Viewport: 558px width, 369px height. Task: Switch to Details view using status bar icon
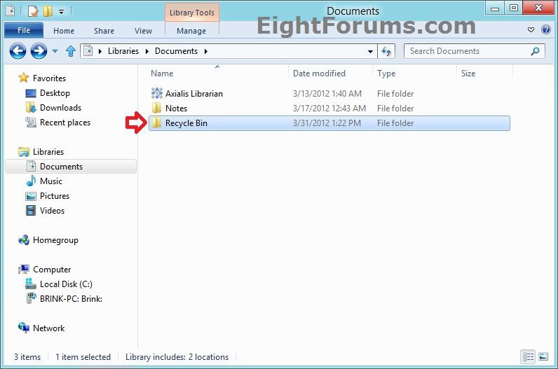(x=528, y=356)
